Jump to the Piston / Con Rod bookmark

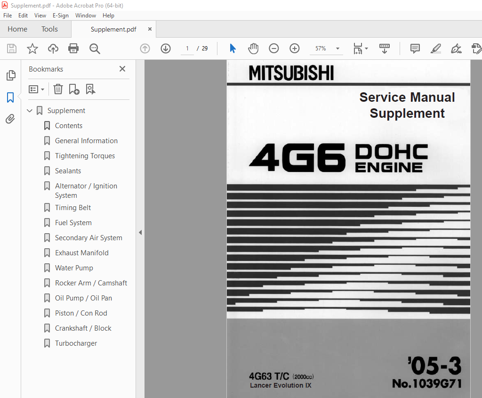81,313
